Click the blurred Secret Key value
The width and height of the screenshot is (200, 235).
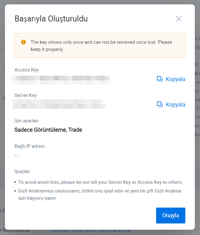pyautogui.click(x=59, y=104)
